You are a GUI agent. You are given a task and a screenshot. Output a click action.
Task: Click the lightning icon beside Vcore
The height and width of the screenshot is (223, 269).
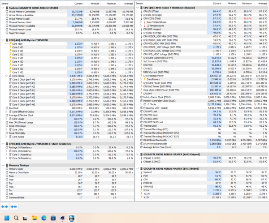[141, 190]
